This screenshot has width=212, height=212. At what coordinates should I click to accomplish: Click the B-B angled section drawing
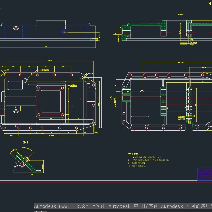pyautogui.click(x=27, y=161)
